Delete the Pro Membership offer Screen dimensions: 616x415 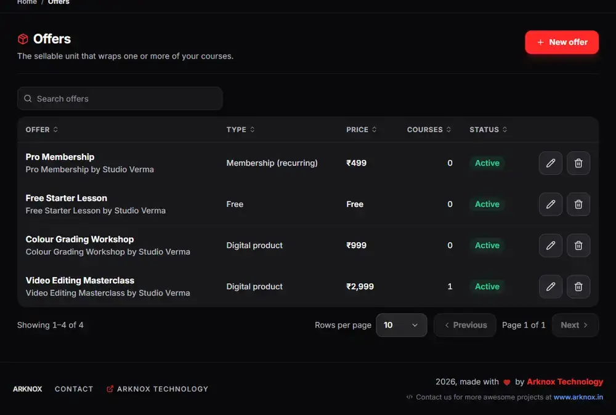coord(578,163)
